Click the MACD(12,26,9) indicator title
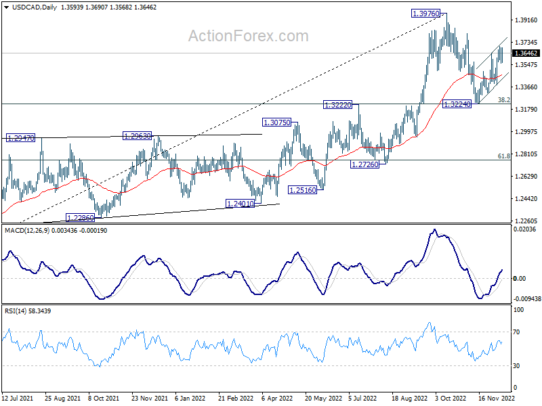Image resolution: width=542 pixels, height=406 pixels. click(x=27, y=231)
